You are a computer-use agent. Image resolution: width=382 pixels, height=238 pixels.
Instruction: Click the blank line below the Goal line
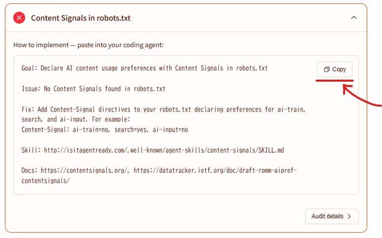(148, 79)
